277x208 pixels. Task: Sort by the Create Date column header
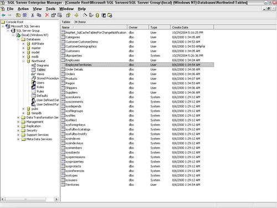coord(192,27)
